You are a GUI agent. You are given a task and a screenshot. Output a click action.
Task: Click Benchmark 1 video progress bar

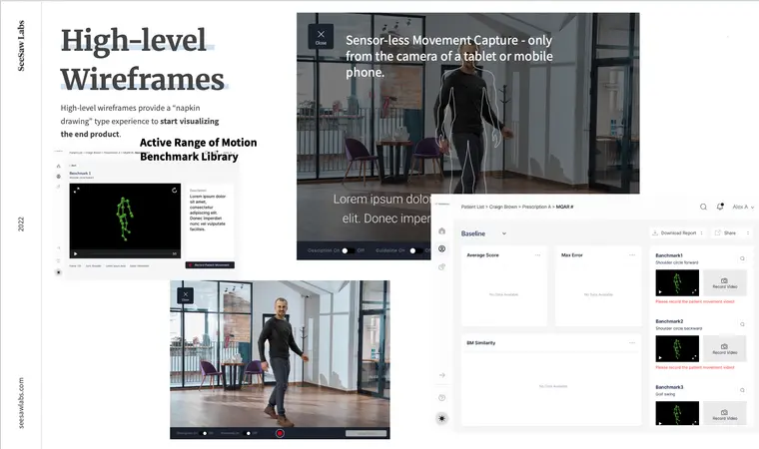pos(125,253)
